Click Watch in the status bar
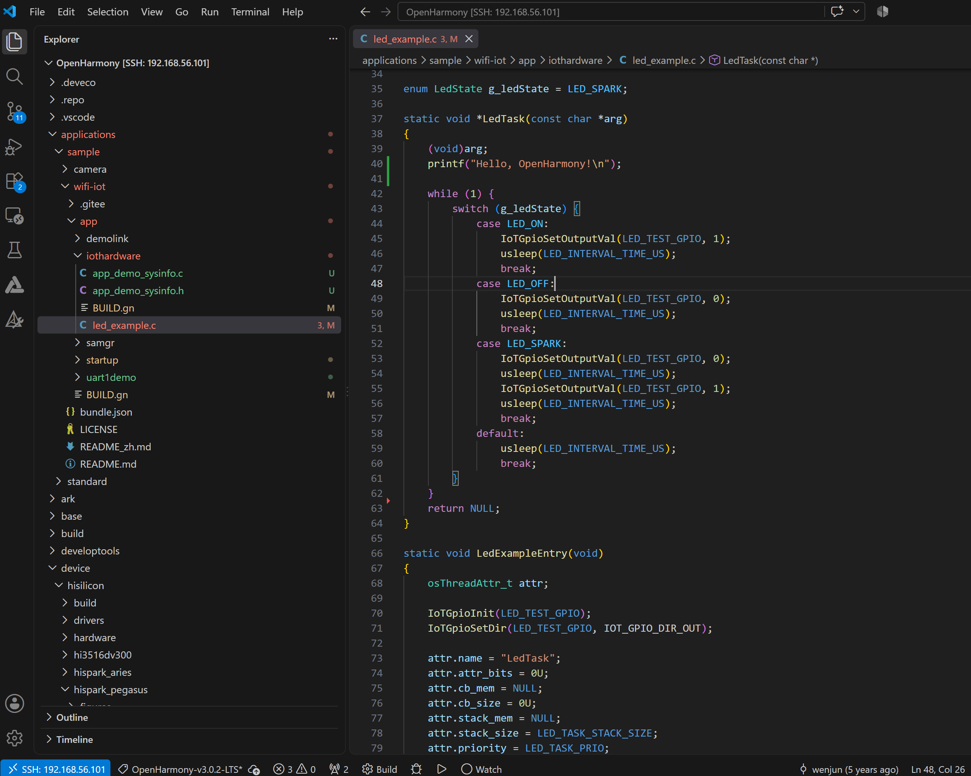This screenshot has width=971, height=776. click(482, 769)
